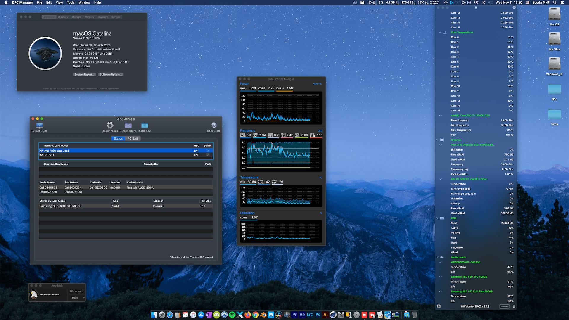Open the Tools menu in menu bar
The image size is (569, 320).
click(71, 2)
